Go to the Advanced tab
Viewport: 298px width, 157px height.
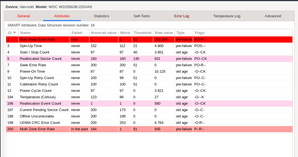tap(273, 16)
